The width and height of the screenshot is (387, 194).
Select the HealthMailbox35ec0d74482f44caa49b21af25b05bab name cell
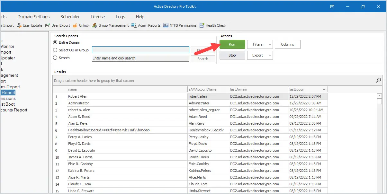127,130
